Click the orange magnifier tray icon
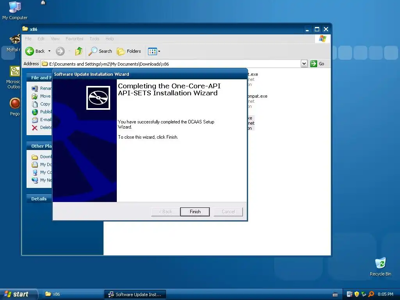This screenshot has width=400, height=300. tap(371, 294)
